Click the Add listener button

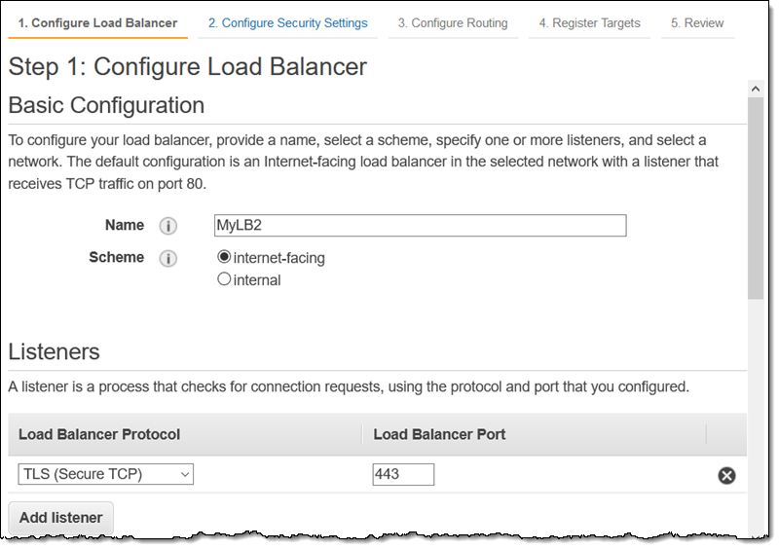pos(60,518)
